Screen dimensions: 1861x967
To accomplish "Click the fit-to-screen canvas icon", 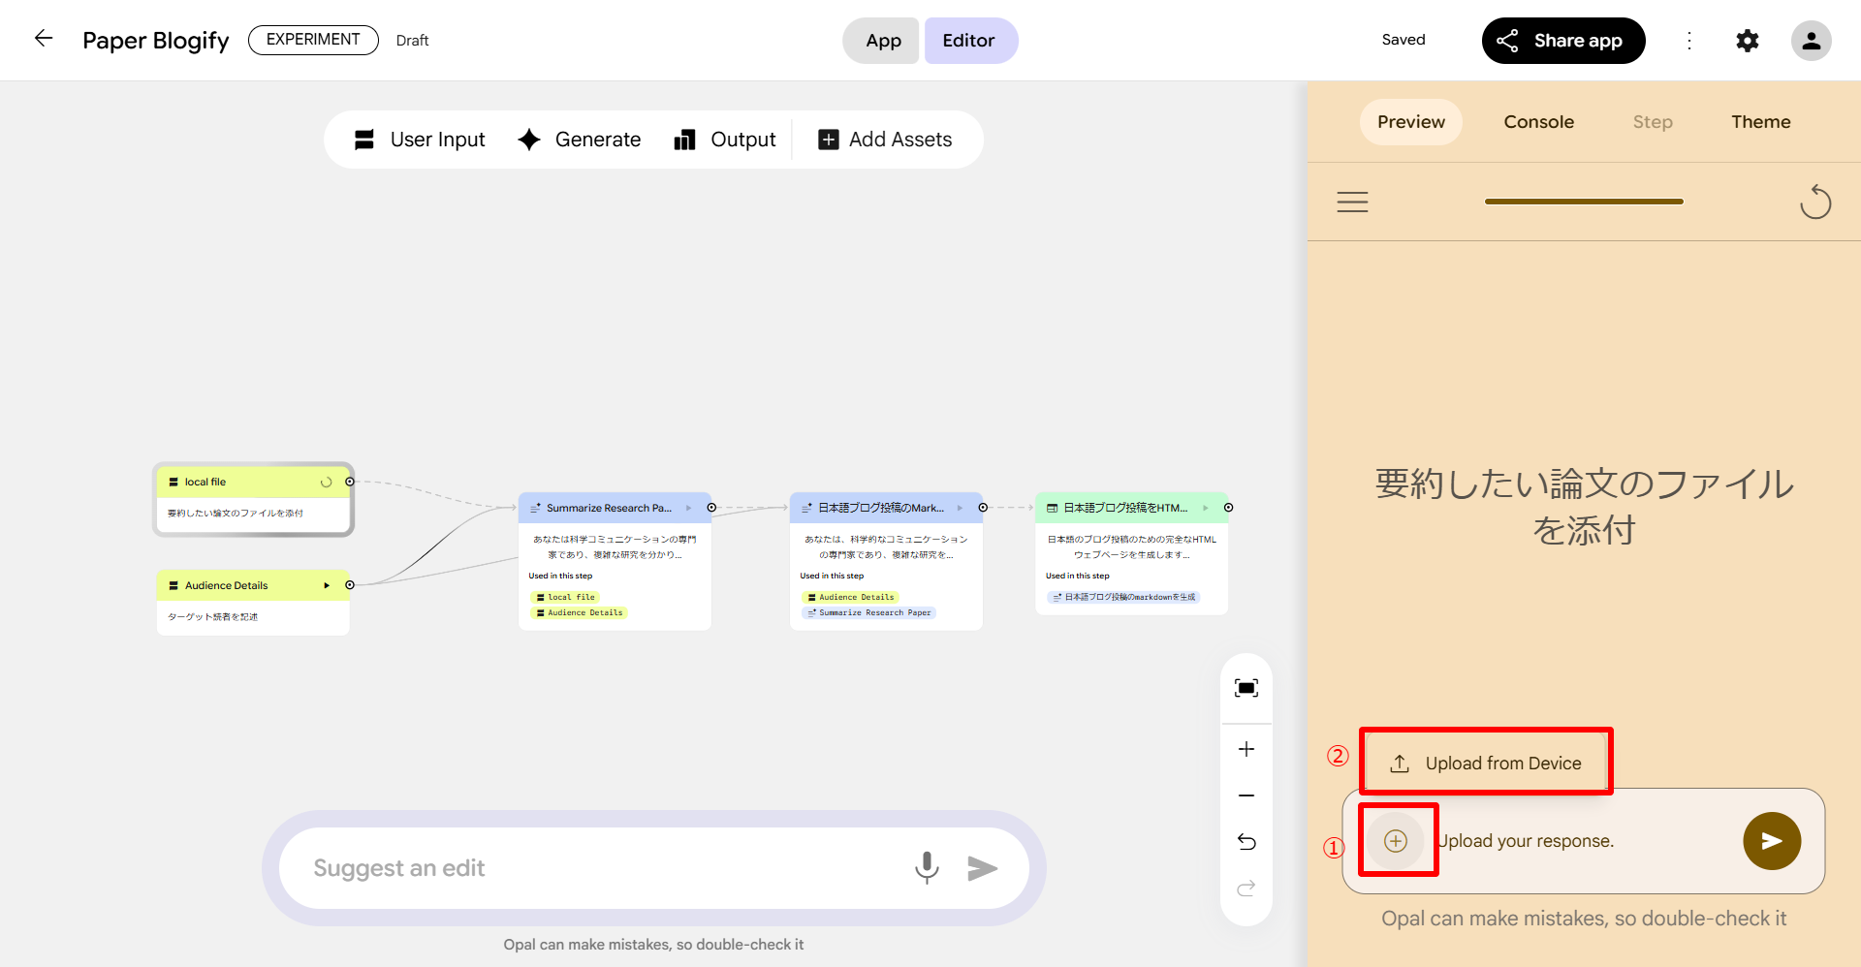I will 1246,688.
